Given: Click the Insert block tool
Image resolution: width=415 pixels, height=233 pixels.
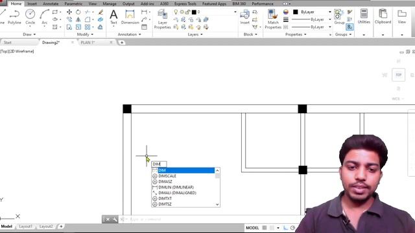Looking at the screenshot, I should [x=245, y=17].
